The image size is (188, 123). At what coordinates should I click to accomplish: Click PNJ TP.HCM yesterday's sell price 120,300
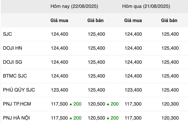pyautogui.click(x=170, y=104)
